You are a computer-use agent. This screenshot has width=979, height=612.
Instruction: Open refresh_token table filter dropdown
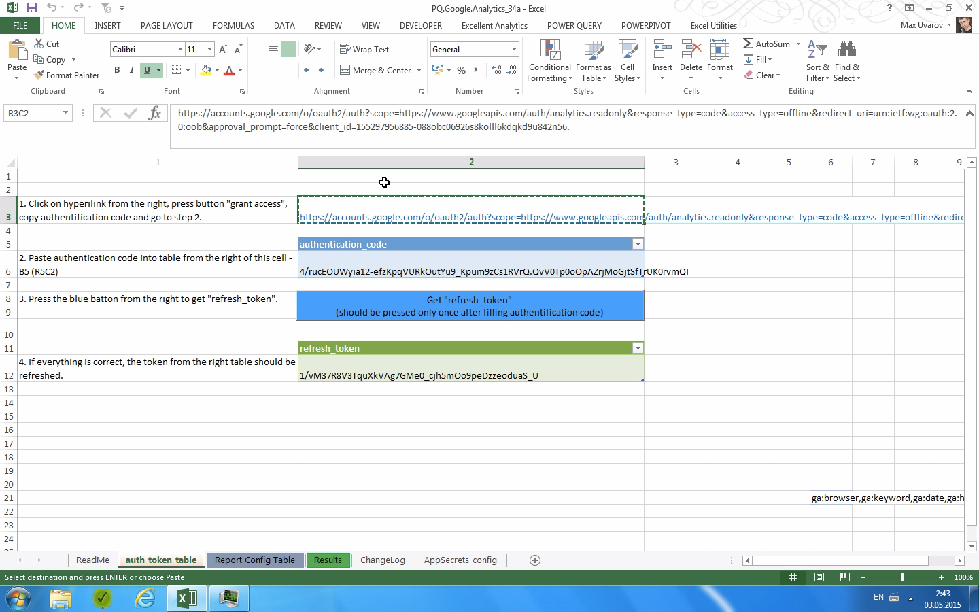click(x=637, y=348)
